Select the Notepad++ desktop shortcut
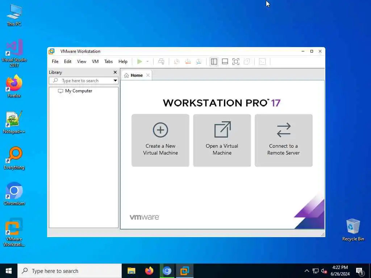371x278 pixels. pyautogui.click(x=14, y=122)
